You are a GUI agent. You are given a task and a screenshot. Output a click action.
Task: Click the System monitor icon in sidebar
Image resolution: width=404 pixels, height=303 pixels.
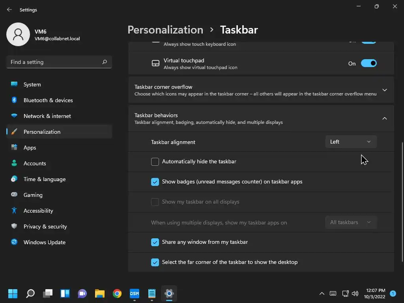[x=14, y=84]
